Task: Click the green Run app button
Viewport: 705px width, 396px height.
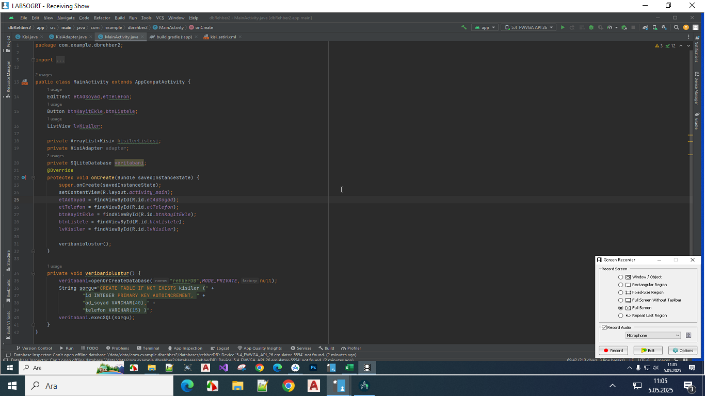Action: 563,27
